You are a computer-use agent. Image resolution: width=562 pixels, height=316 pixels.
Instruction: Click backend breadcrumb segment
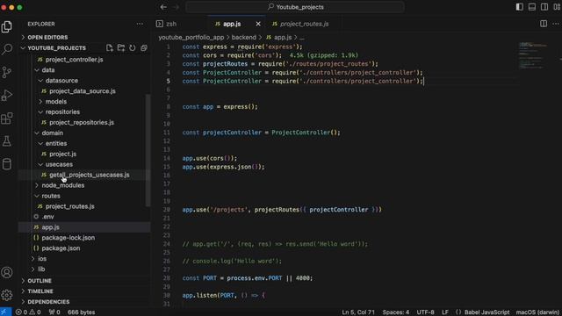[x=244, y=37]
